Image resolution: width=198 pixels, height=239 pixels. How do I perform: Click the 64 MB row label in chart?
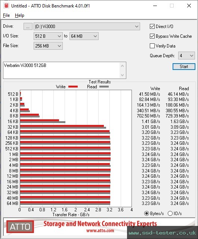12,203
